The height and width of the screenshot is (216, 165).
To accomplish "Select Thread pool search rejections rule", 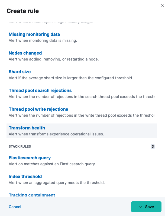I will click(40, 91).
